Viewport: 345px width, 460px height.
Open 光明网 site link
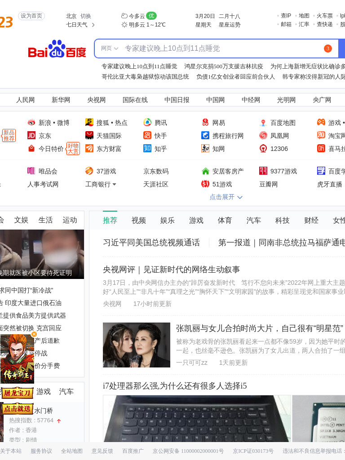(286, 100)
